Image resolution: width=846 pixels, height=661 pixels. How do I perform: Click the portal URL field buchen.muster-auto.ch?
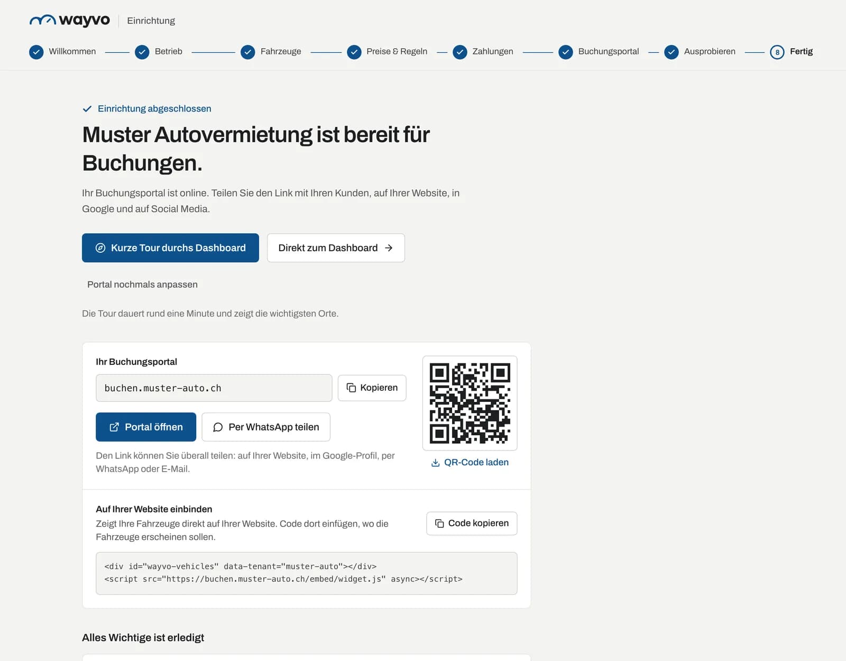(214, 388)
